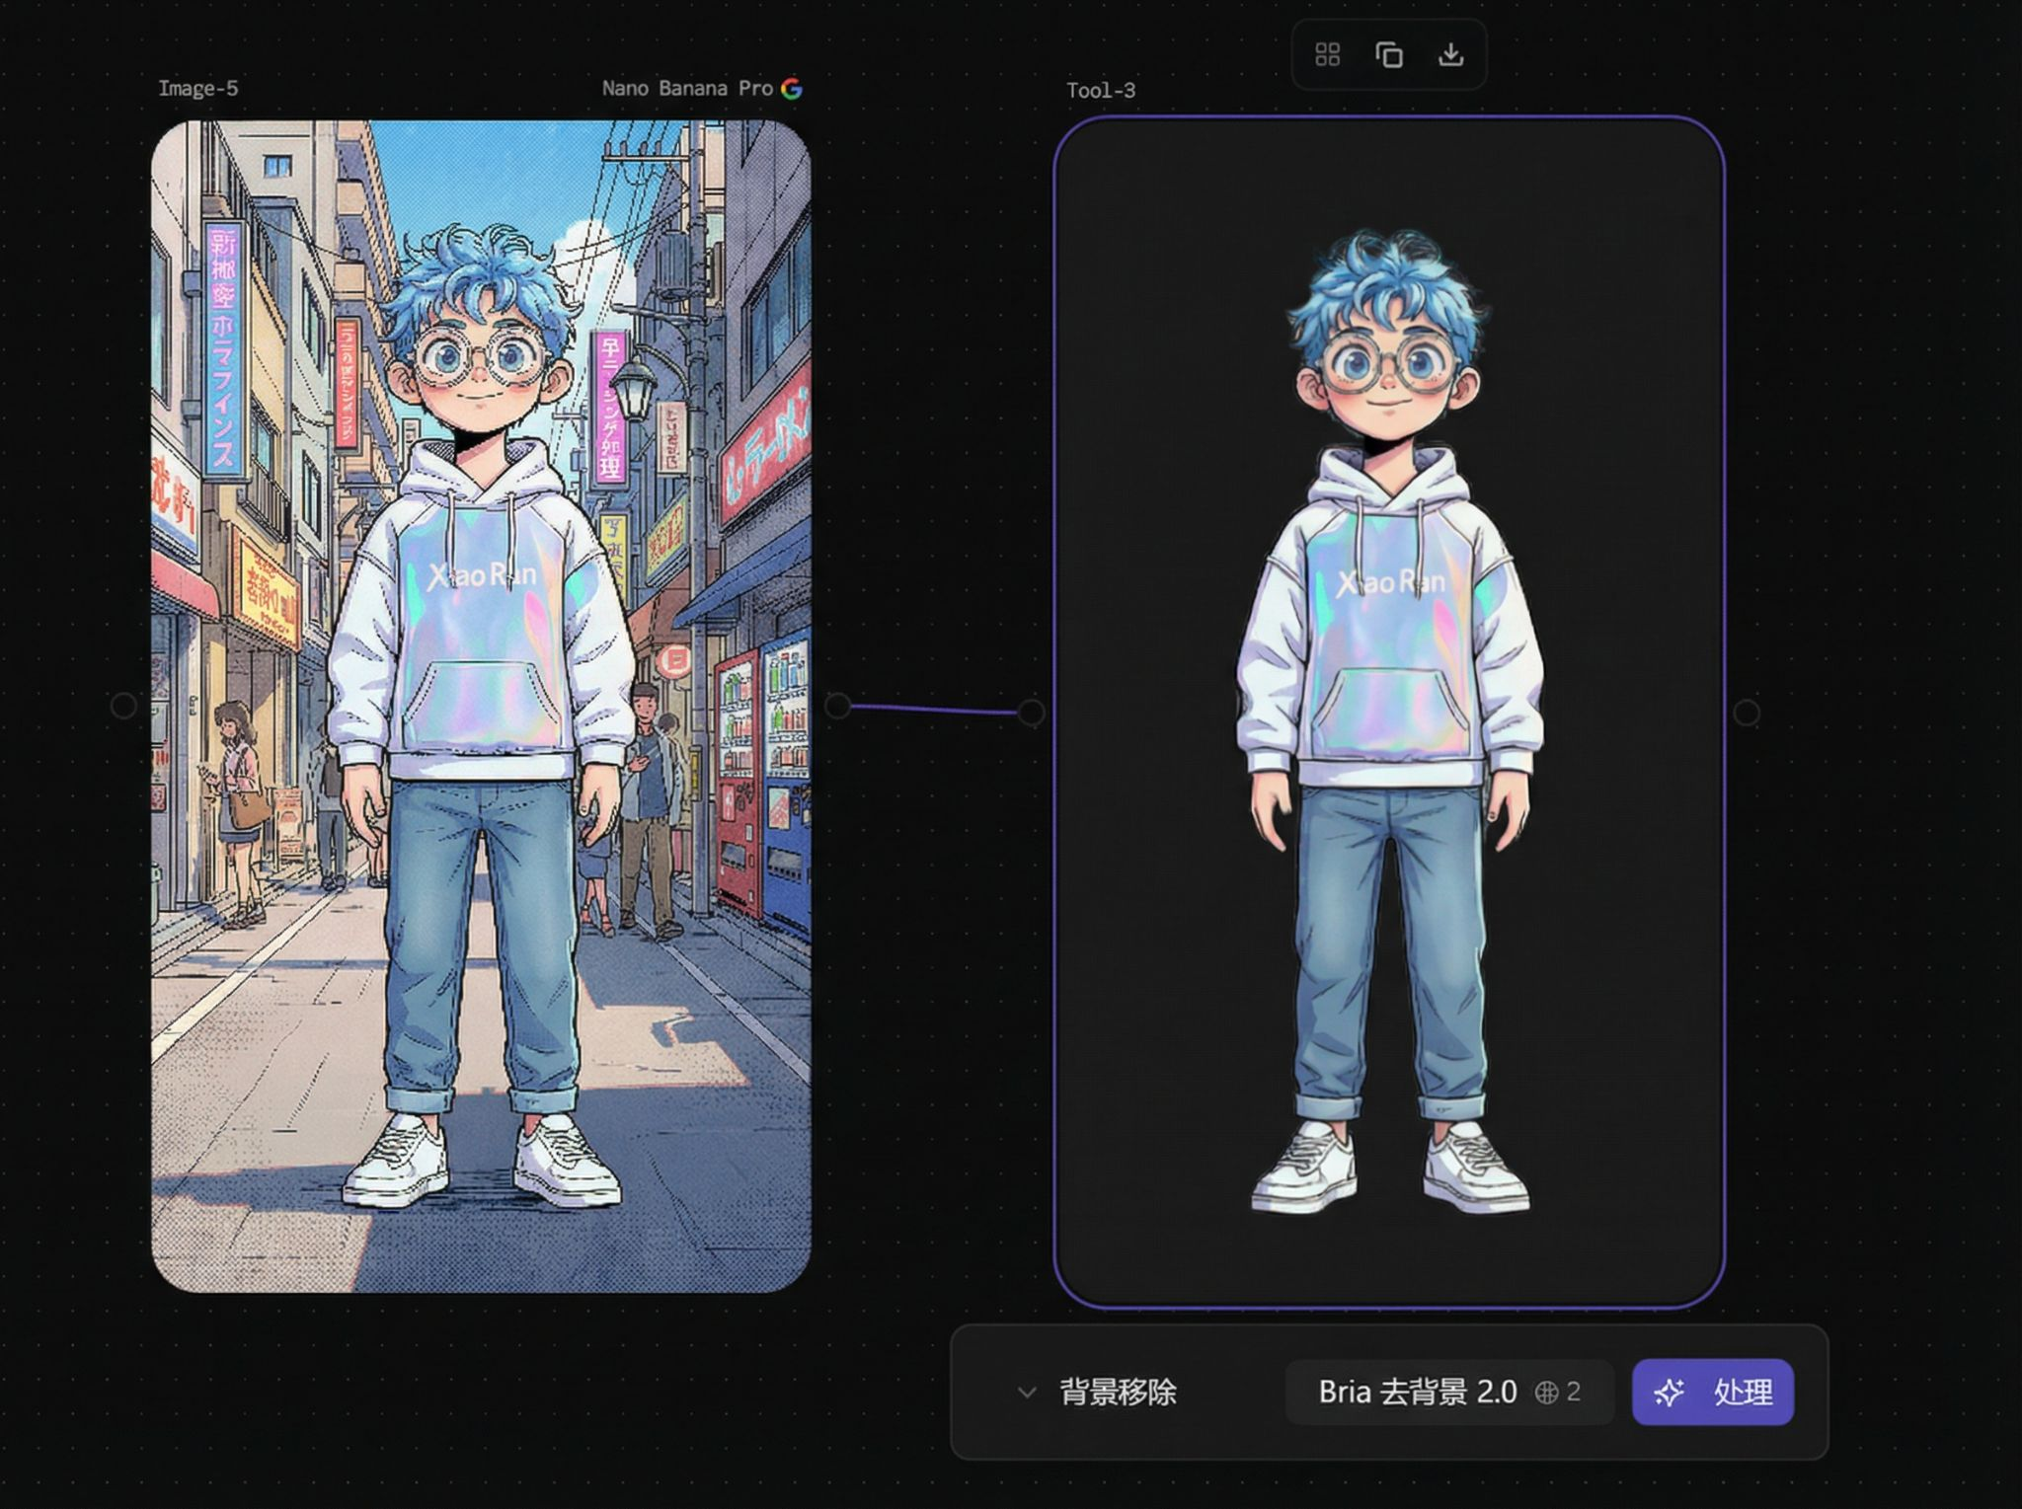Click the download icon in the top toolbar

click(x=1453, y=55)
